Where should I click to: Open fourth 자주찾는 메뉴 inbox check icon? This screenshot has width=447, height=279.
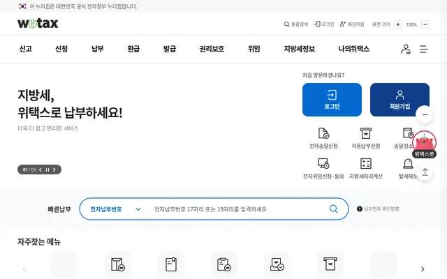277,264
